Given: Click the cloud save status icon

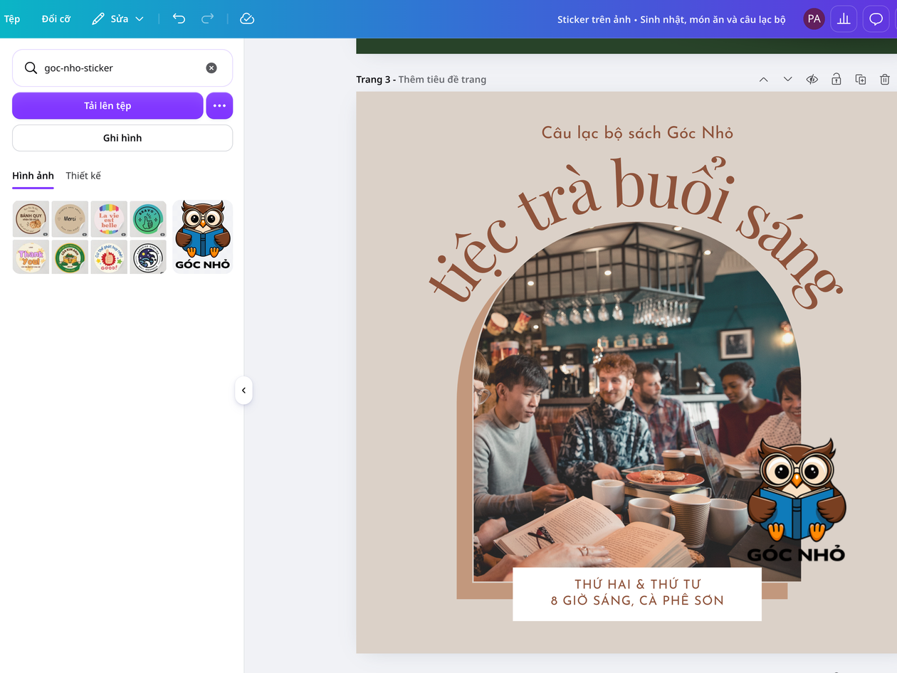Looking at the screenshot, I should [x=247, y=18].
